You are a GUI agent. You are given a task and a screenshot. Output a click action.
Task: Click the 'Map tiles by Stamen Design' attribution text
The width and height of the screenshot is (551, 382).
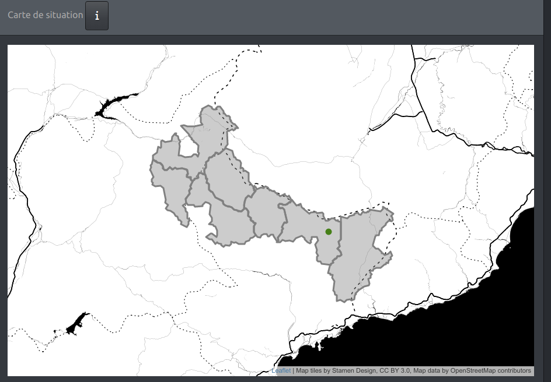pyautogui.click(x=336, y=370)
